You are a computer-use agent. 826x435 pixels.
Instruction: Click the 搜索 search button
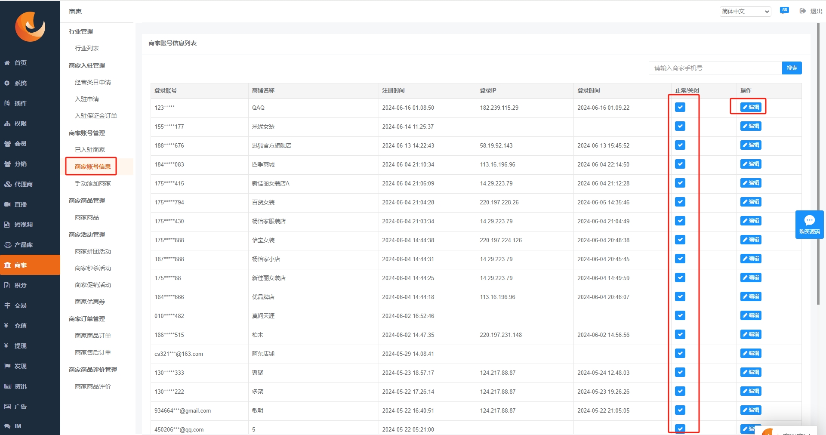click(x=792, y=68)
